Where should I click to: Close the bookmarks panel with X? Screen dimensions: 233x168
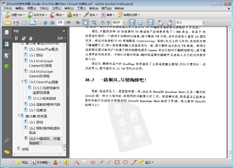tap(64, 31)
